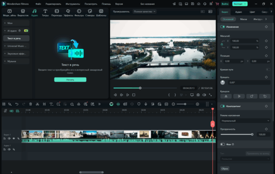This screenshot has height=174, width=275.
Task: Open the Переходы transitions tab
Action: pos(56,13)
